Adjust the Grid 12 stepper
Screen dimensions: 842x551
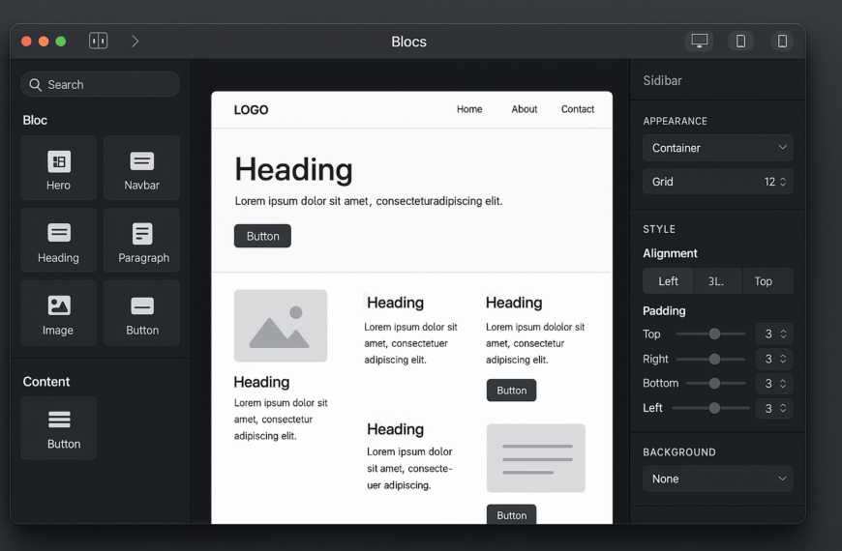coord(783,182)
